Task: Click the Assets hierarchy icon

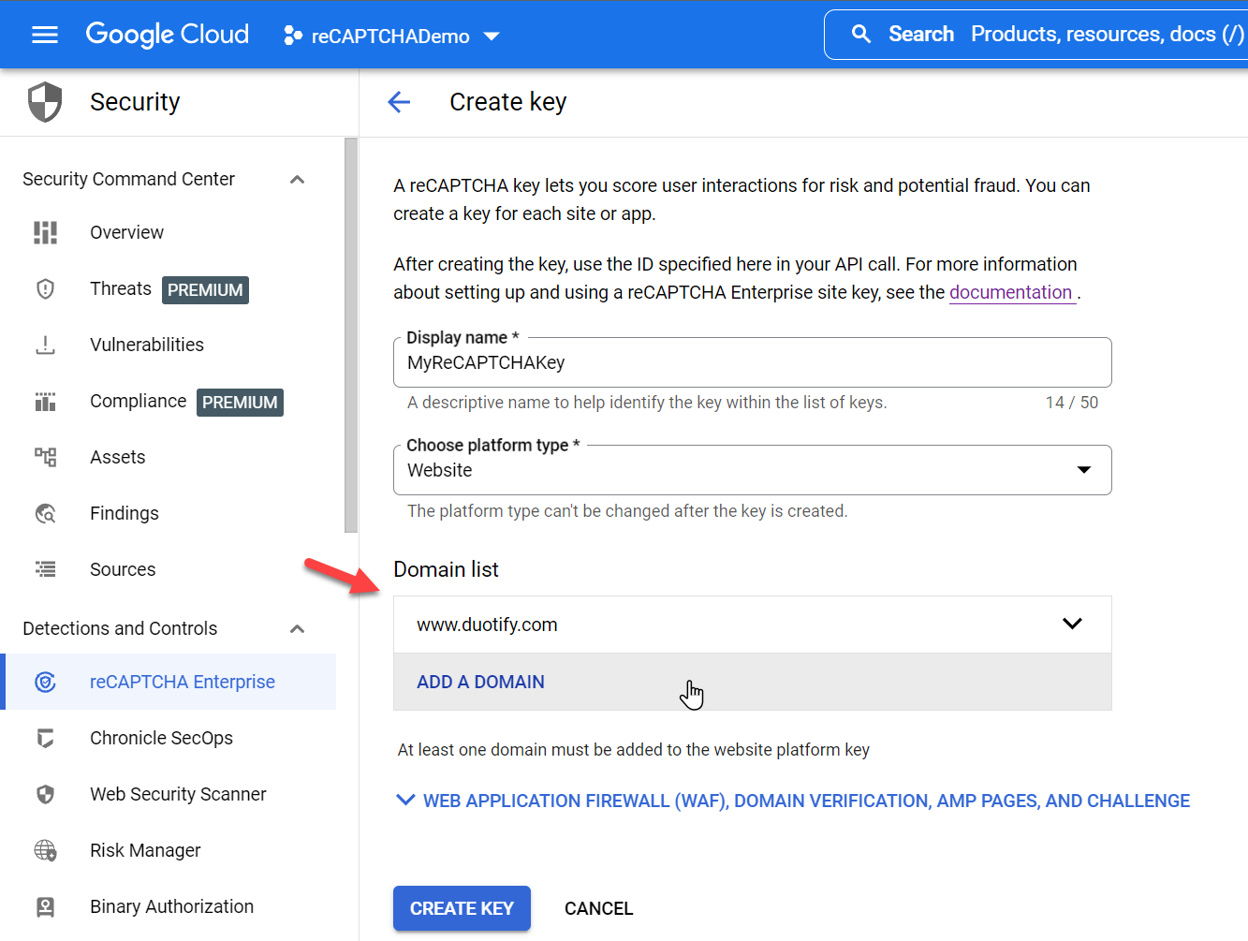Action: tap(45, 457)
